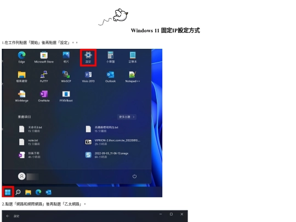Image resolution: width=296 pixels, height=222 pixels.
Task: Open the user account avatar
Action: point(22,177)
